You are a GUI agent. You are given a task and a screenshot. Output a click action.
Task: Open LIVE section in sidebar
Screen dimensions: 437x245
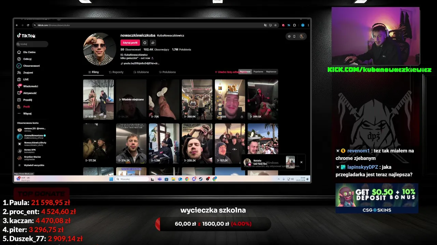(23, 79)
